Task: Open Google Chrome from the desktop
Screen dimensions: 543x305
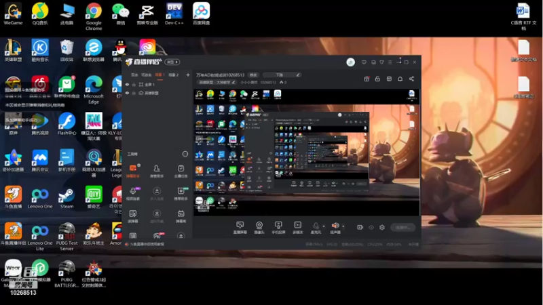Action: coord(94,16)
